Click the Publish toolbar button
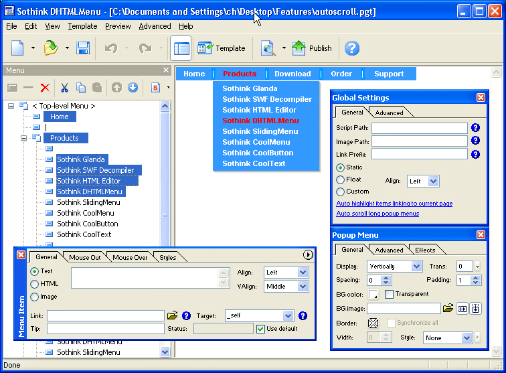Screen dimensions: 506x373 click(x=312, y=48)
